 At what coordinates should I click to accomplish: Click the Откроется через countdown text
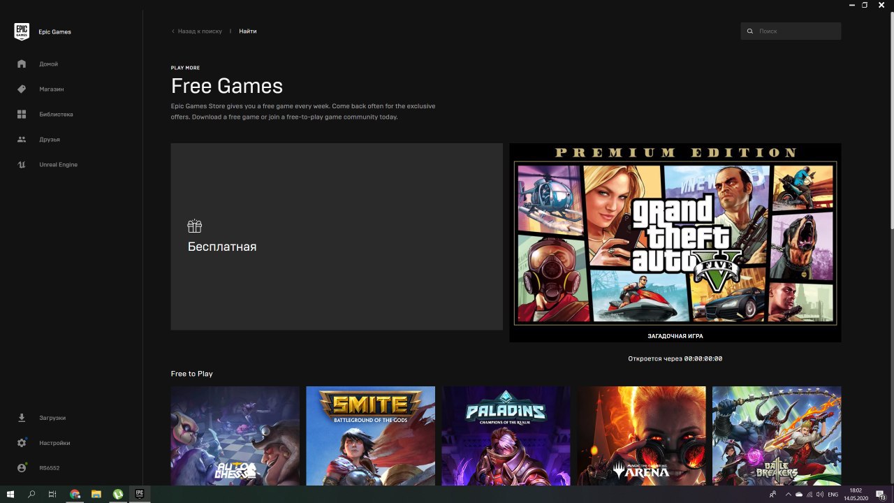pos(675,358)
